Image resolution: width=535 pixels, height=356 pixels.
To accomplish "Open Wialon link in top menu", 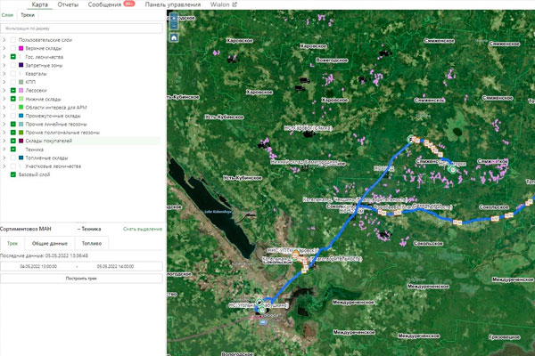I will [219, 4].
